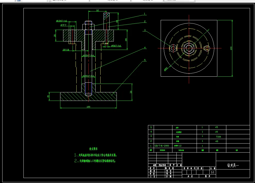Select the 100 base width dimension
The image size is (255, 183).
click(x=88, y=107)
